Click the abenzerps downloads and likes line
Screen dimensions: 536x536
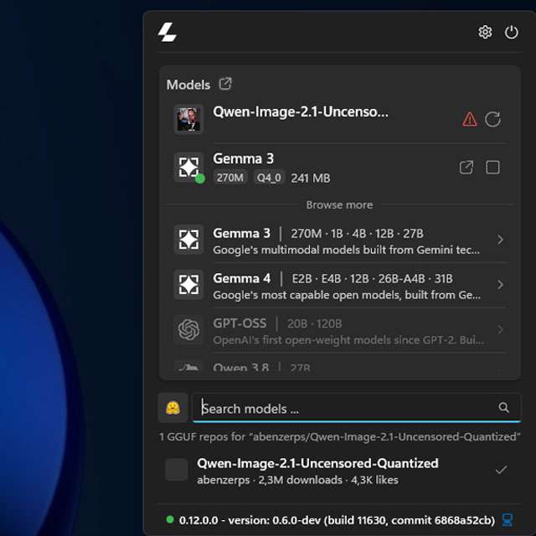tap(297, 480)
